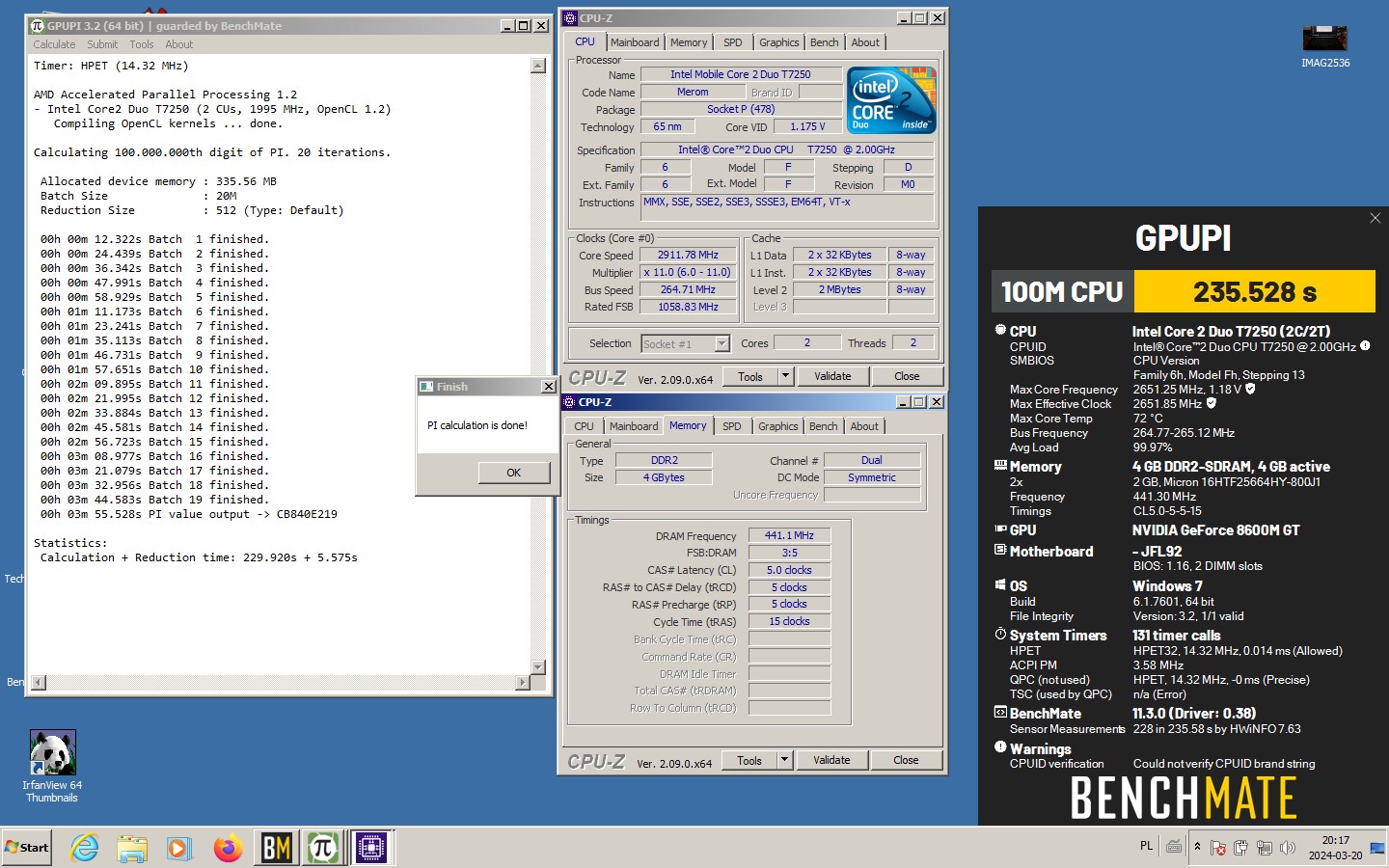The image size is (1389, 868).
Task: Expand the Socket #1 selection dropdown
Action: click(x=722, y=344)
